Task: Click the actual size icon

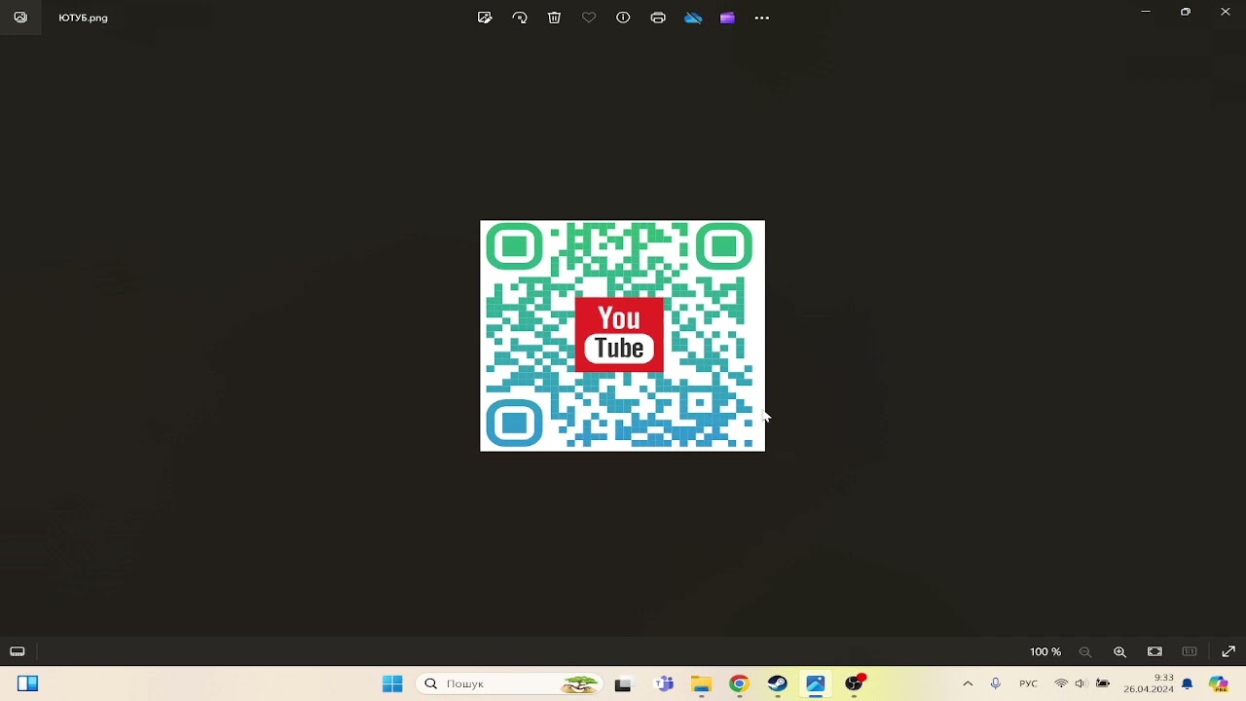Action: click(1190, 651)
